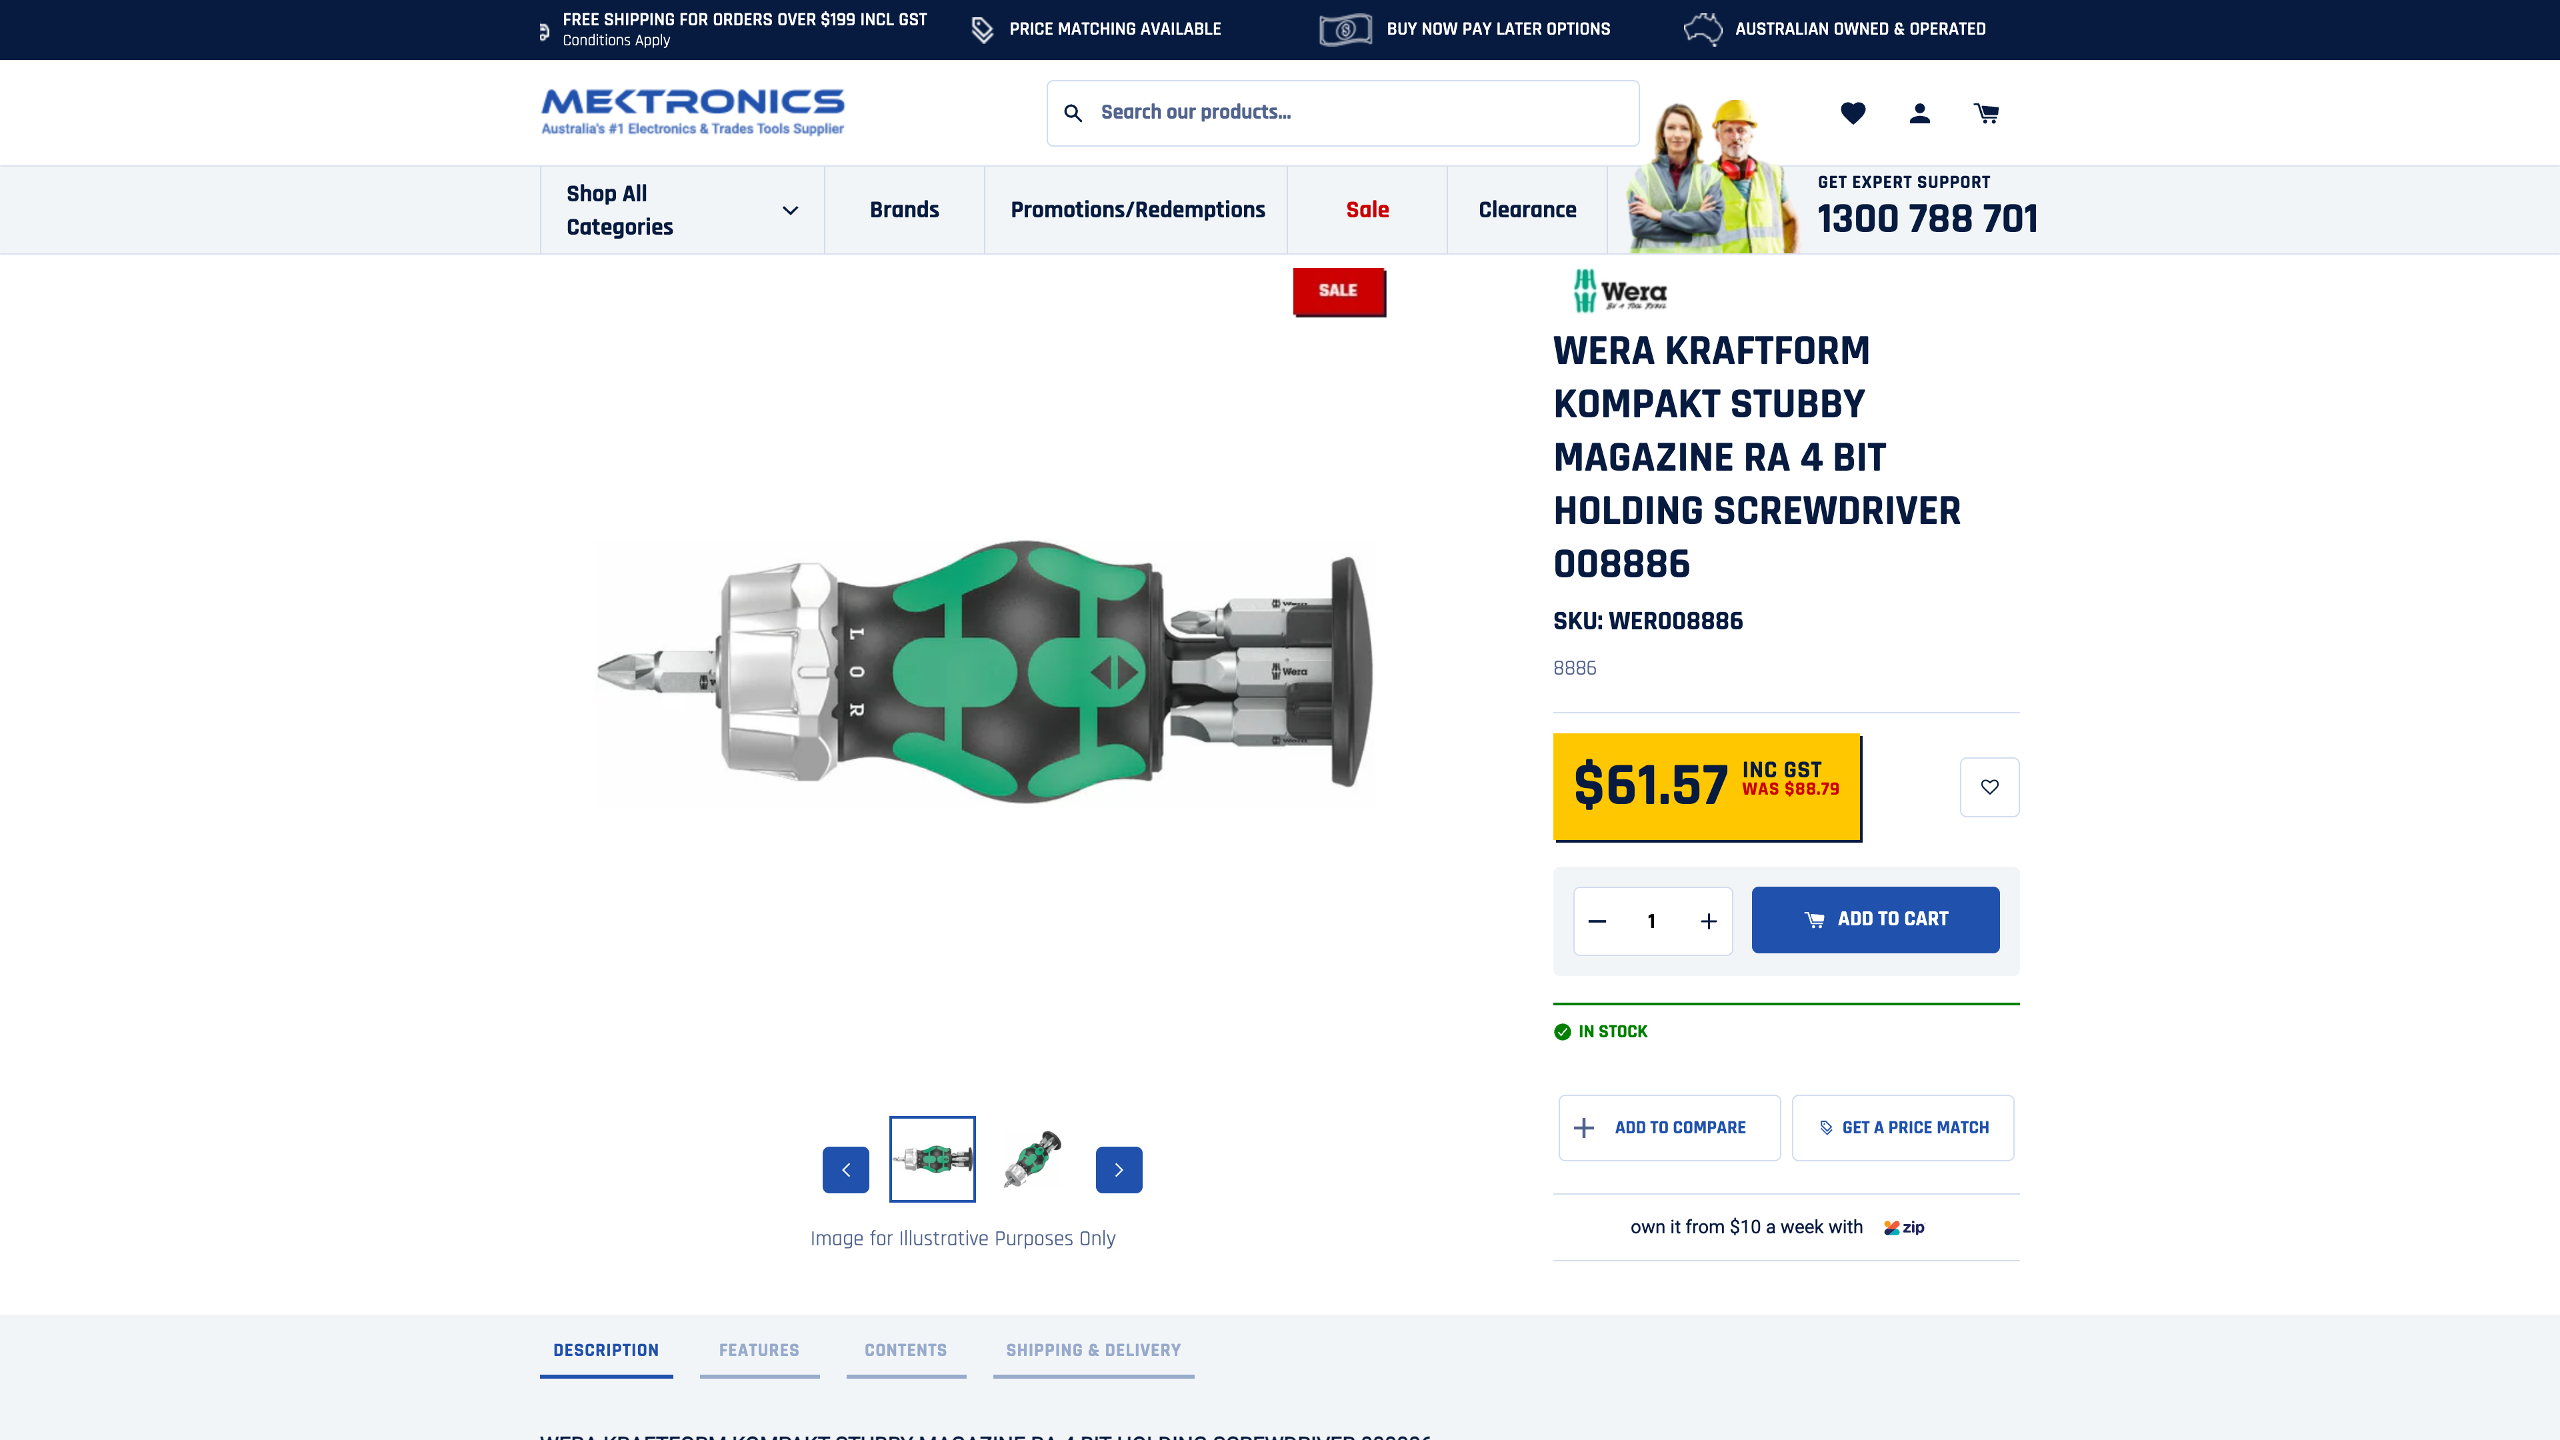Open the Promotions/Redemptions menu item
Screen dimensions: 2560x1440
[x=1138, y=210]
